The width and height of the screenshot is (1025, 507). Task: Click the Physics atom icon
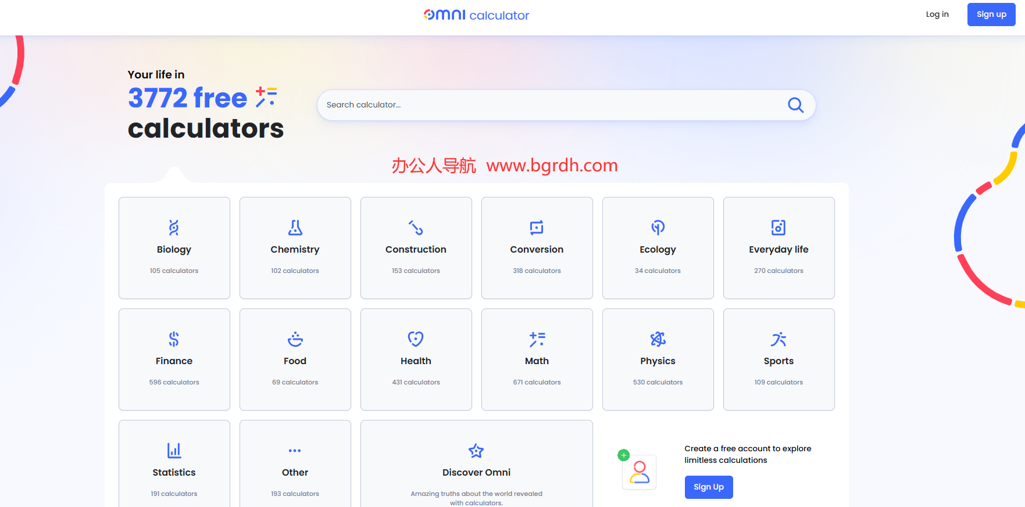pos(658,339)
